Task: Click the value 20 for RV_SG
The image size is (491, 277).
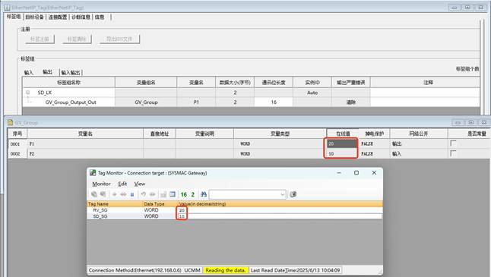Action: tap(182, 210)
